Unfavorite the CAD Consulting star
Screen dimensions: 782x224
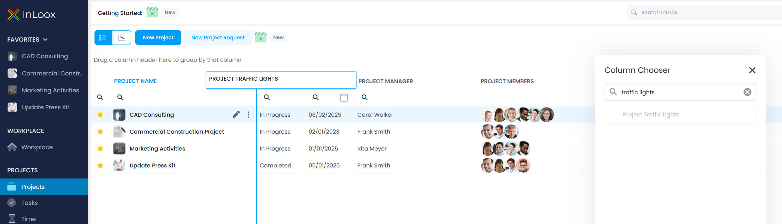[x=100, y=115]
